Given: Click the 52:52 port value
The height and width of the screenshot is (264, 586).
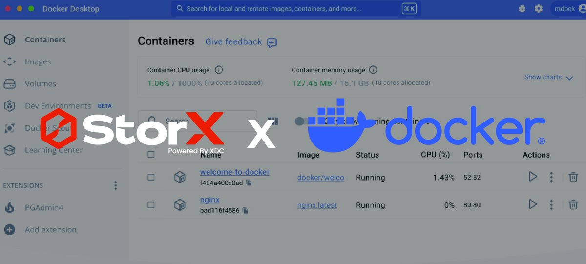Looking at the screenshot, I should [472, 178].
